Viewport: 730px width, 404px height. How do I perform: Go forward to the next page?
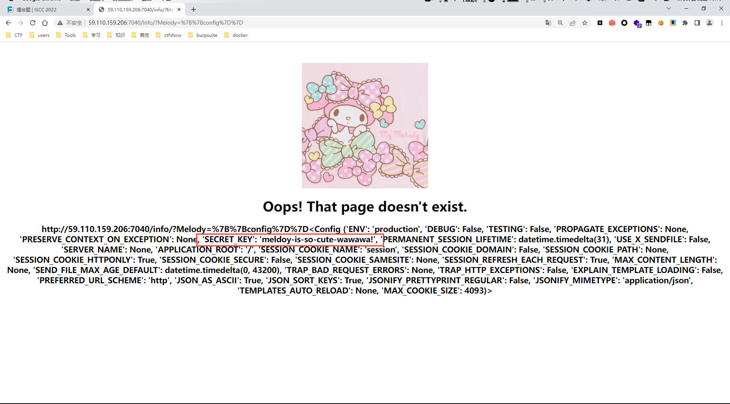(x=21, y=23)
